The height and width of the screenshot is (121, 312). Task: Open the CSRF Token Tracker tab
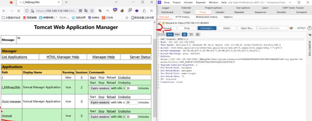pyautogui.click(x=293, y=8)
